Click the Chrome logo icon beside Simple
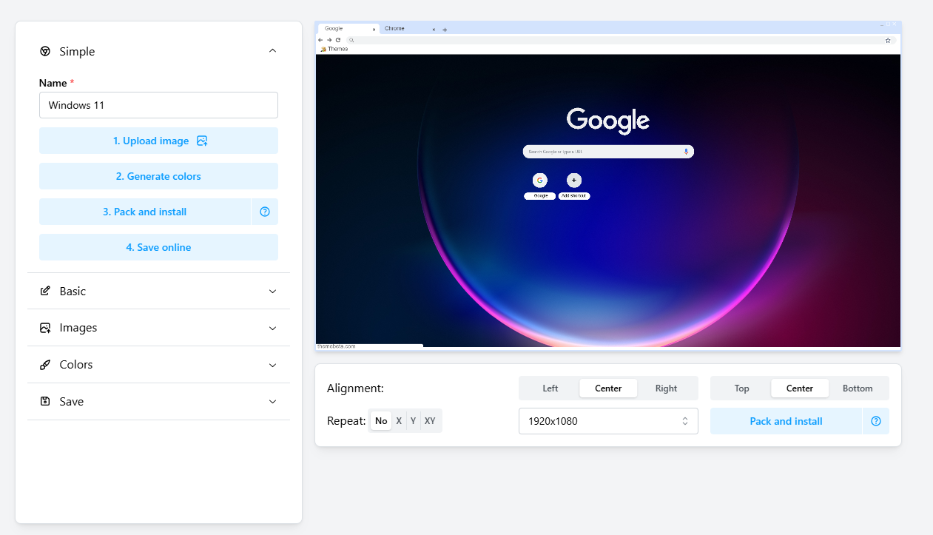Viewport: 933px width, 535px height. click(x=45, y=51)
